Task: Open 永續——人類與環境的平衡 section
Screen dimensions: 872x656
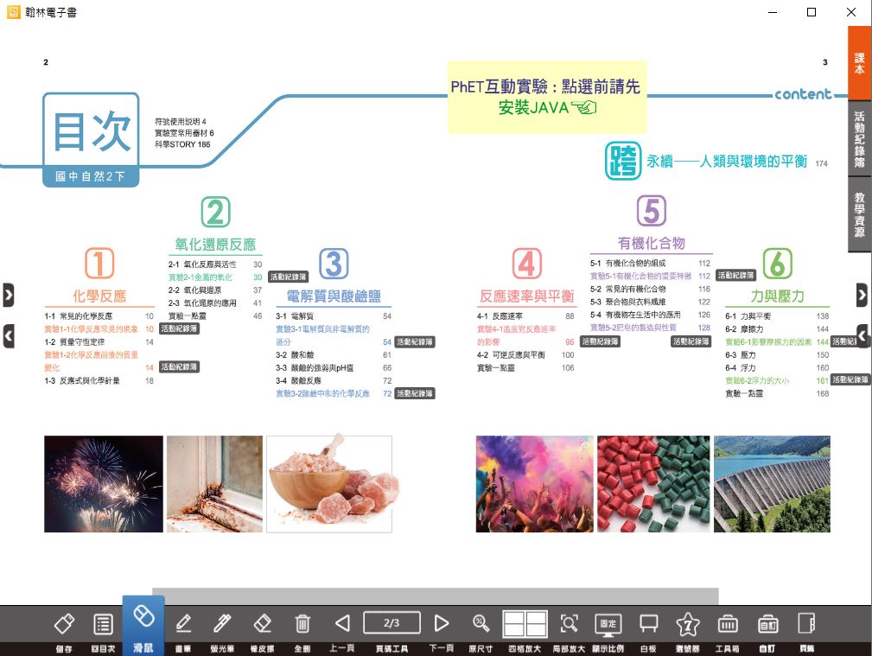Action: click(726, 162)
